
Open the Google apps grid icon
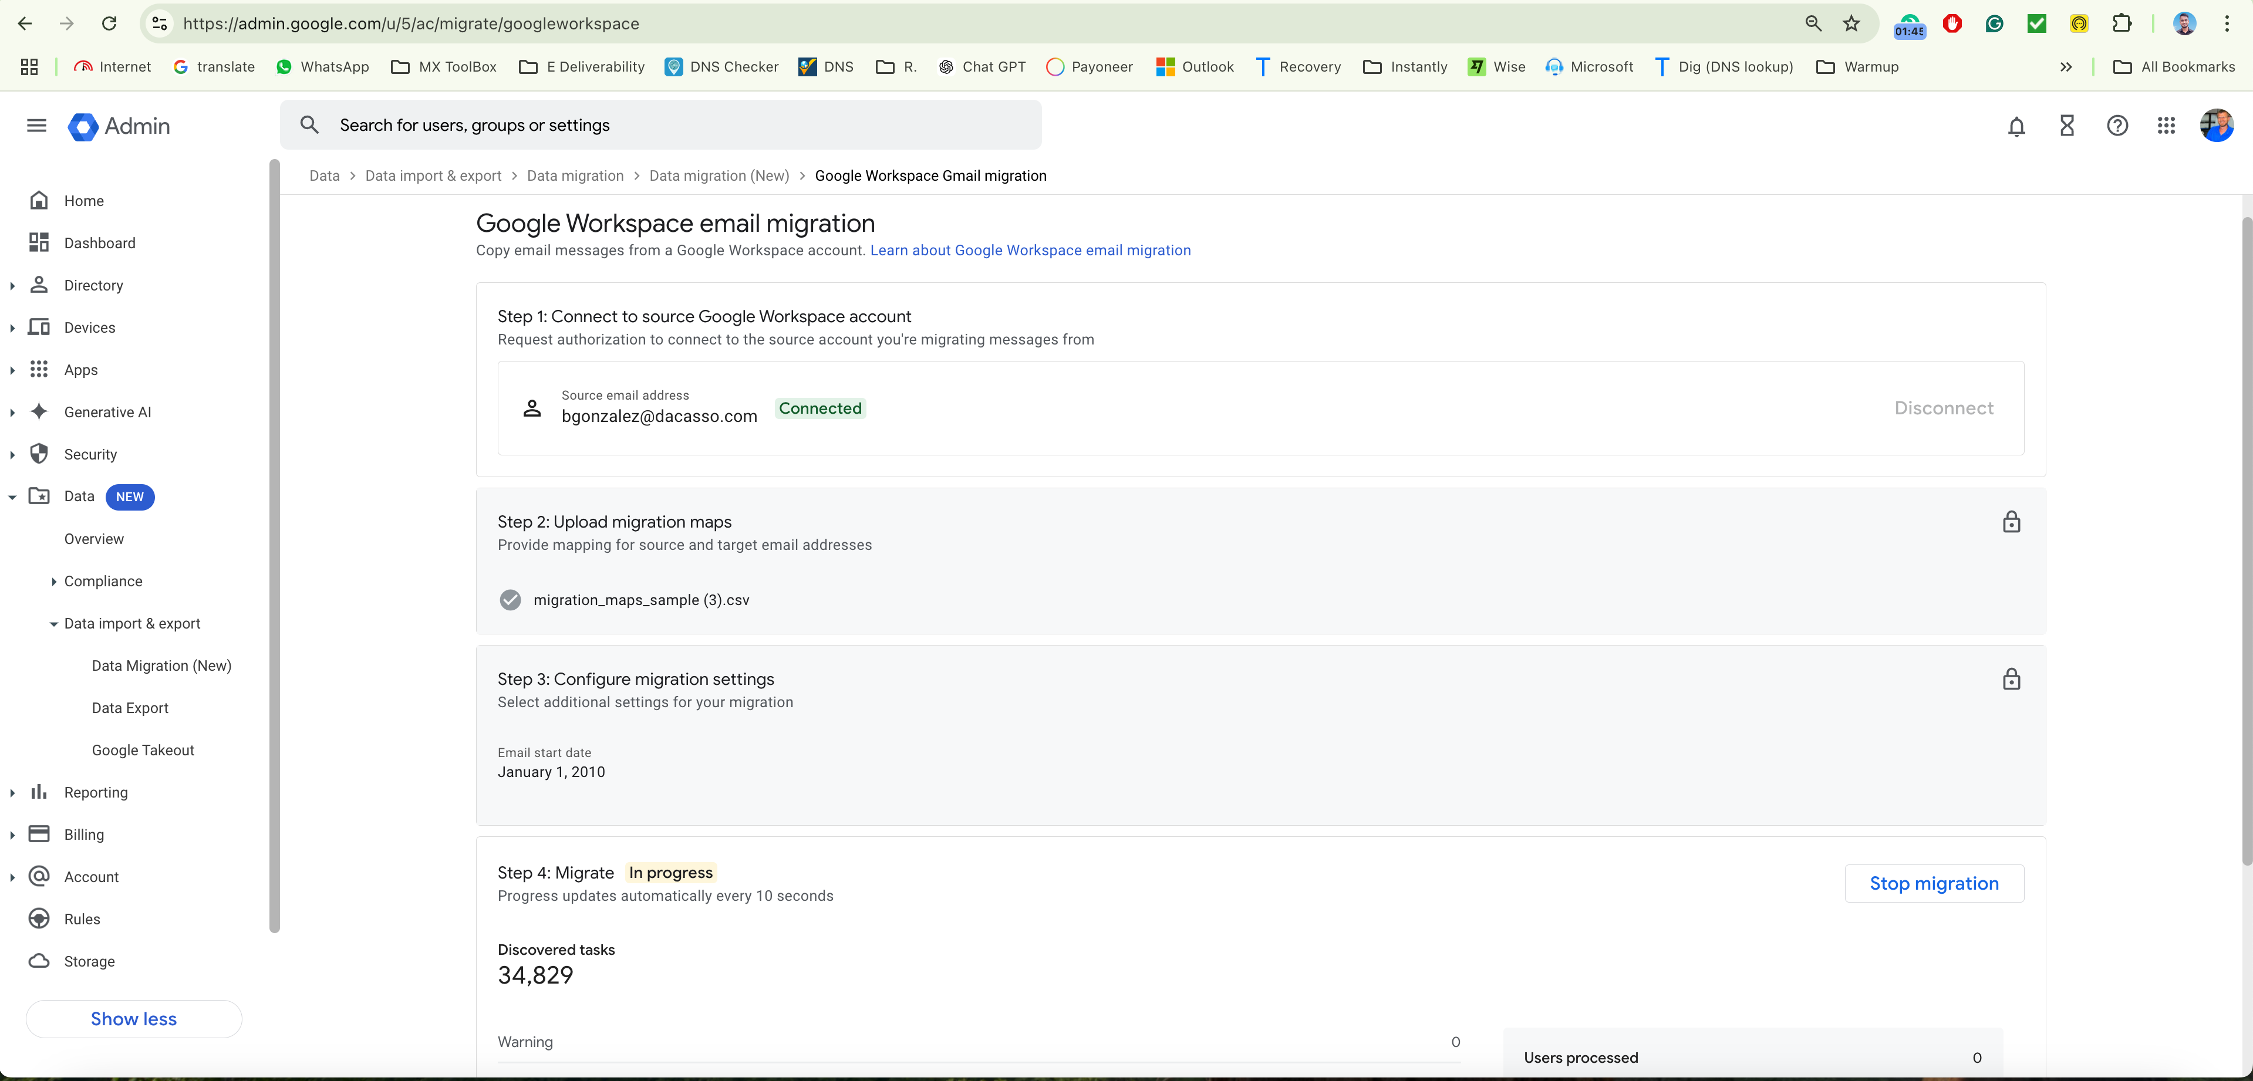pyautogui.click(x=2166, y=126)
